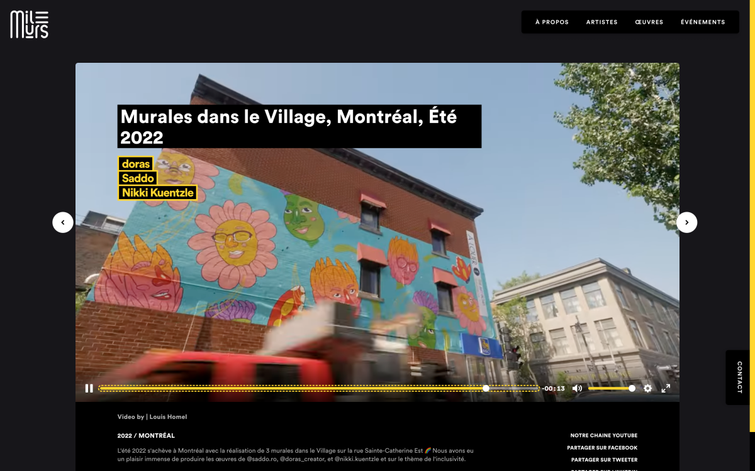755x471 pixels.
Task: Go to previous slide arrow
Action: point(63,222)
